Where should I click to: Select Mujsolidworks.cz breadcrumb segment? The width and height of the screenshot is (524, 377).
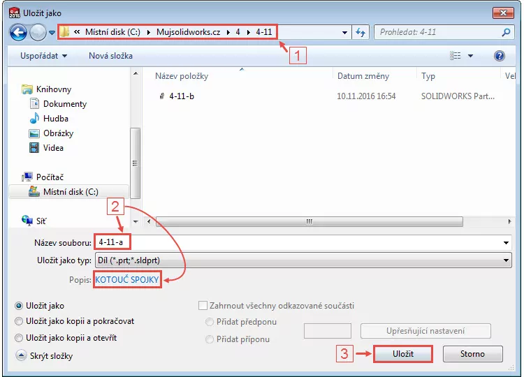[x=188, y=32]
